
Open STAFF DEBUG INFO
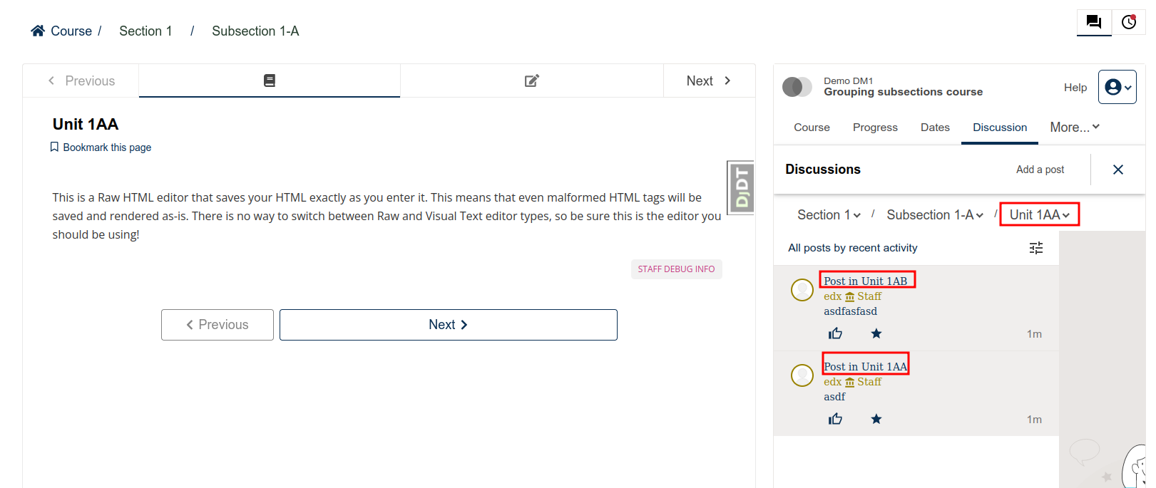(676, 269)
